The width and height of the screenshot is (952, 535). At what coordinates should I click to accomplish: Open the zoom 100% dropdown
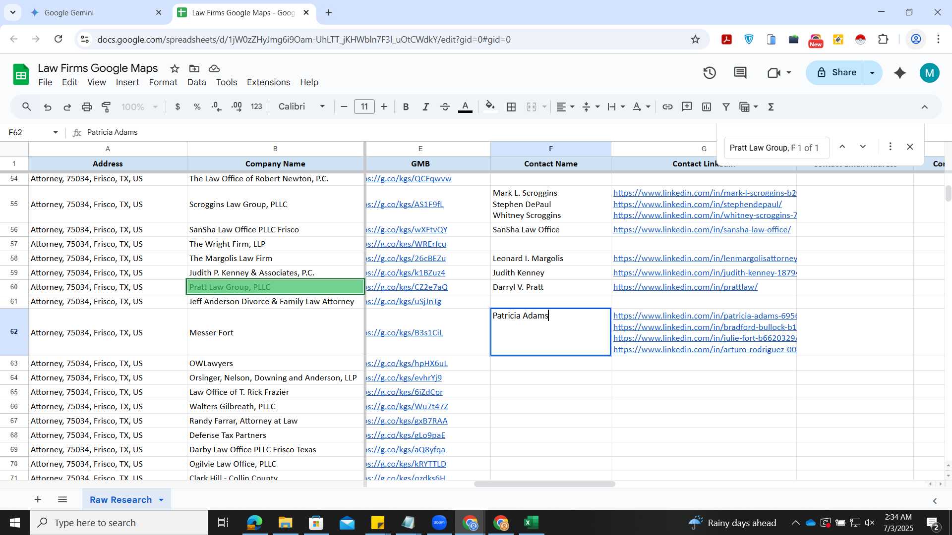[x=140, y=107]
